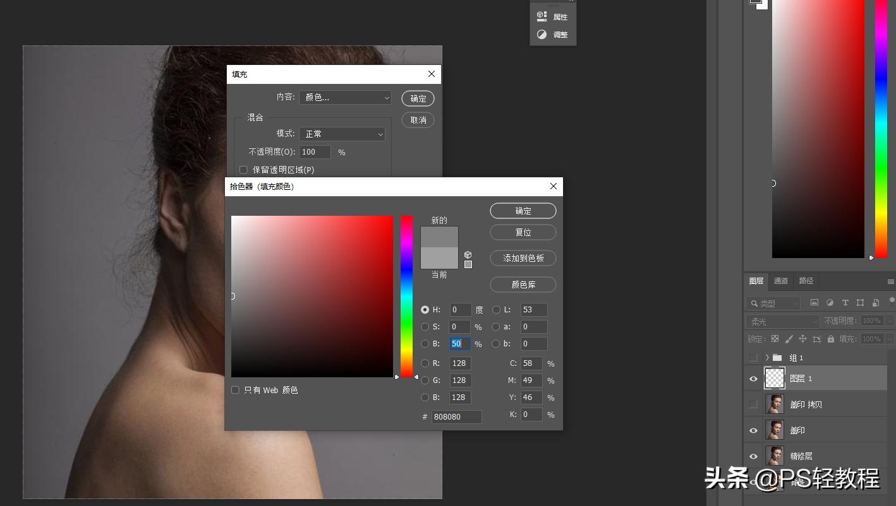896x506 pixels.
Task: Confirm color with 确定 in color picker
Action: [x=523, y=211]
